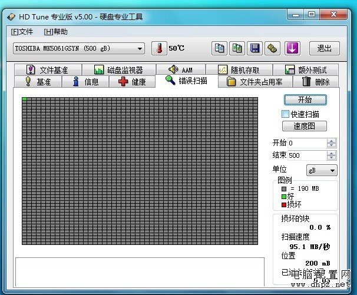Open the options wrench icon
This screenshot has height=295, width=357.
tap(272, 48)
